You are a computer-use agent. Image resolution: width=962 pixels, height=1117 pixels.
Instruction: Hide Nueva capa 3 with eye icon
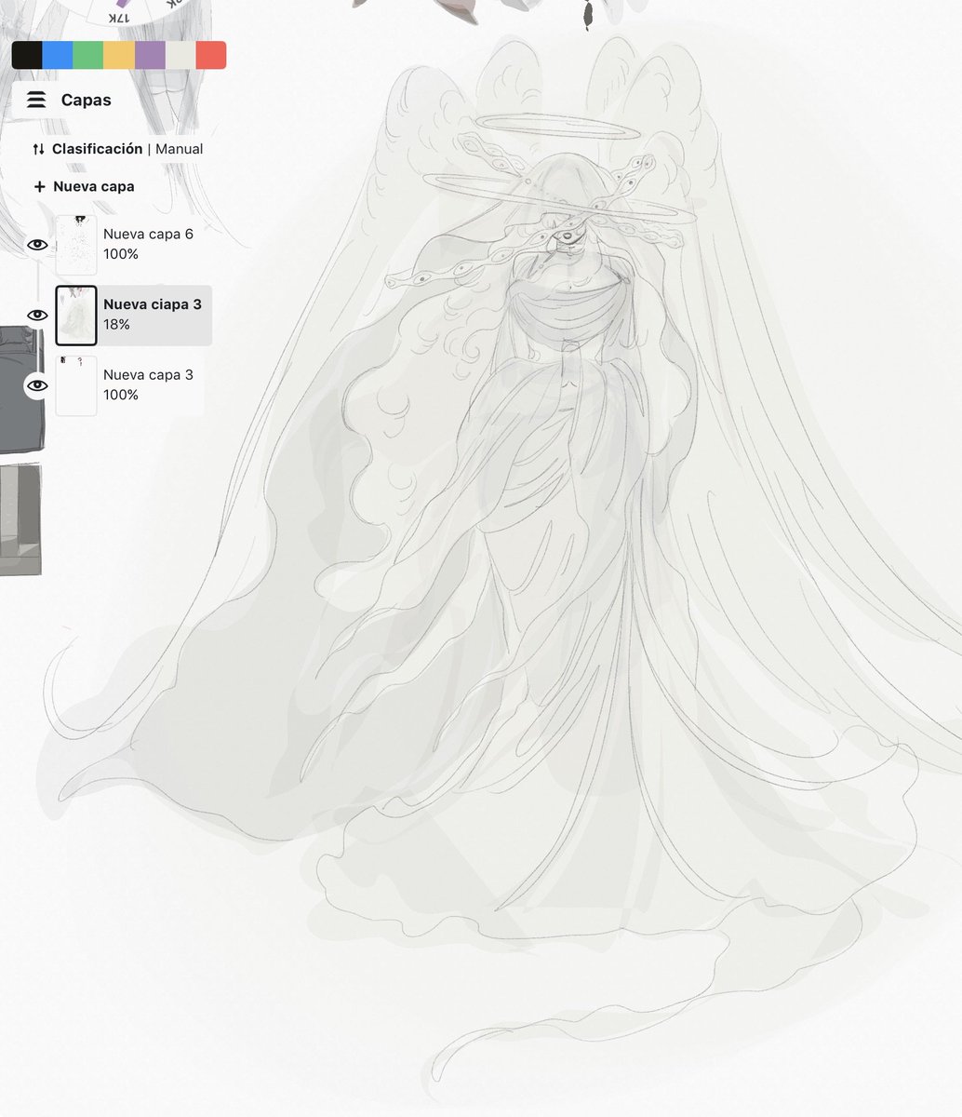[x=37, y=385]
